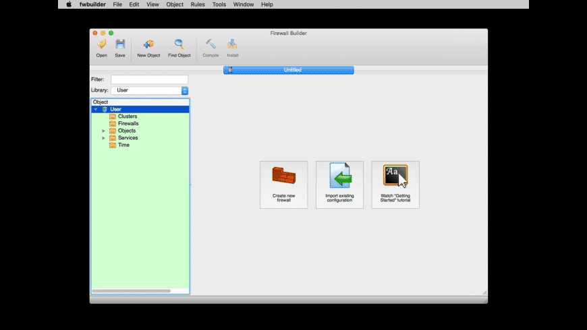Click the Objects folder icon
Image resolution: width=587 pixels, height=330 pixels.
pyautogui.click(x=112, y=131)
